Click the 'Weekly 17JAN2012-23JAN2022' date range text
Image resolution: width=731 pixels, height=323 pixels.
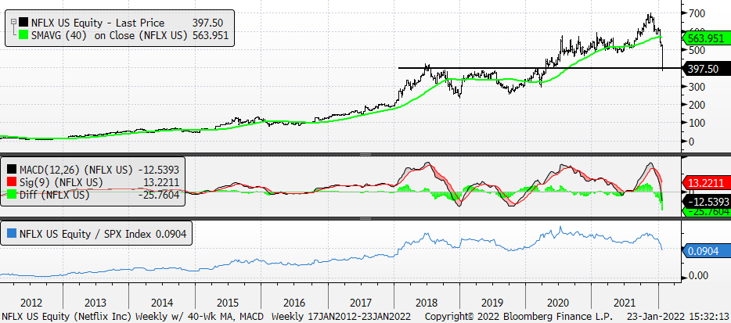(341, 317)
